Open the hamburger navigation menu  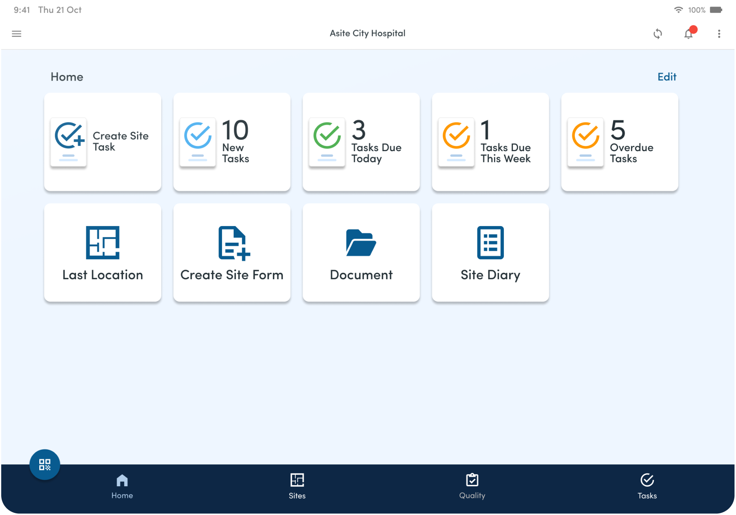click(16, 34)
